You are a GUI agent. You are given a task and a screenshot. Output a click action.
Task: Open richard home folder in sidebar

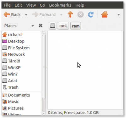pos(21,35)
